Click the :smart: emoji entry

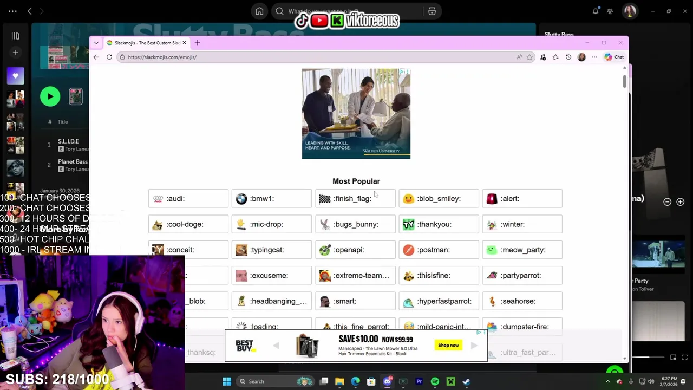(x=356, y=301)
